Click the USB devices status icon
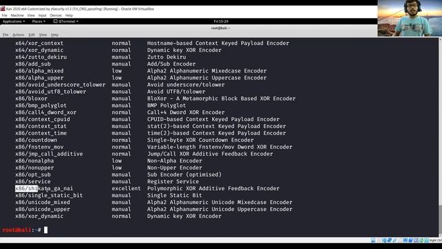The height and width of the screenshot is (249, 442). (x=395, y=240)
